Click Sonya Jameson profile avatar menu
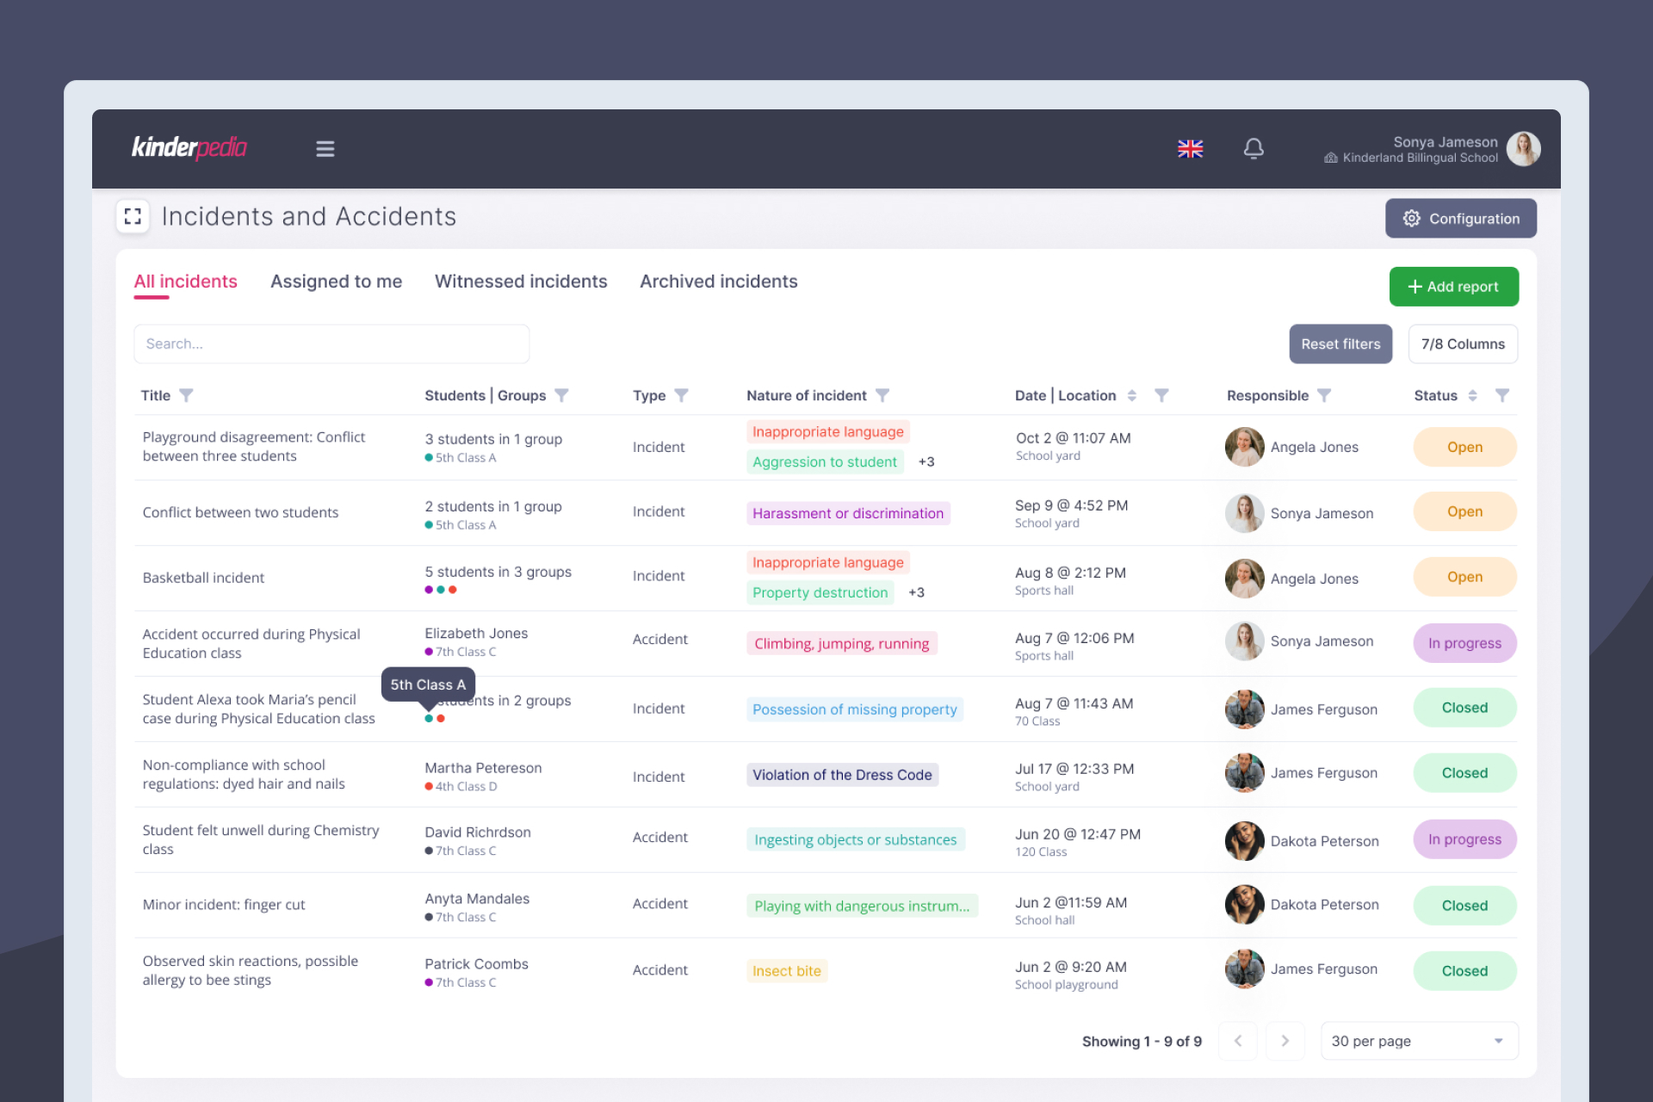The image size is (1653, 1102). [1523, 149]
